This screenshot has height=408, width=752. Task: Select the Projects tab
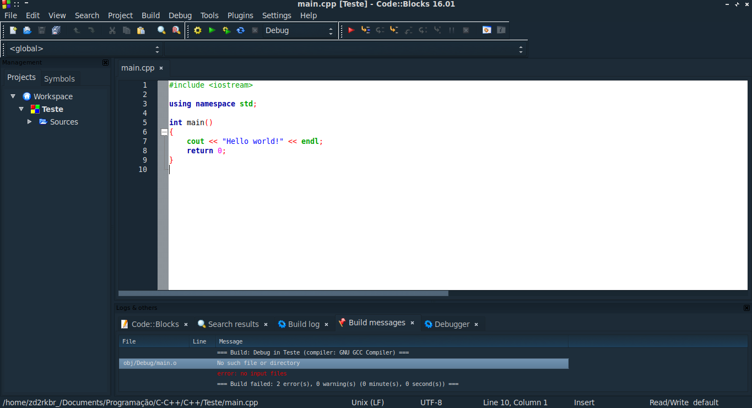(x=21, y=78)
